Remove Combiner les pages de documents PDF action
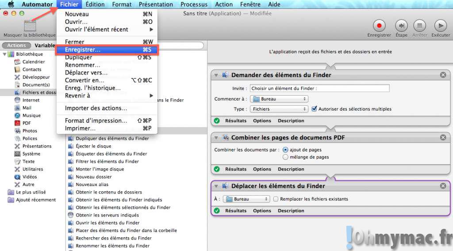Viewport: 453px width, 251px height. pos(443,137)
